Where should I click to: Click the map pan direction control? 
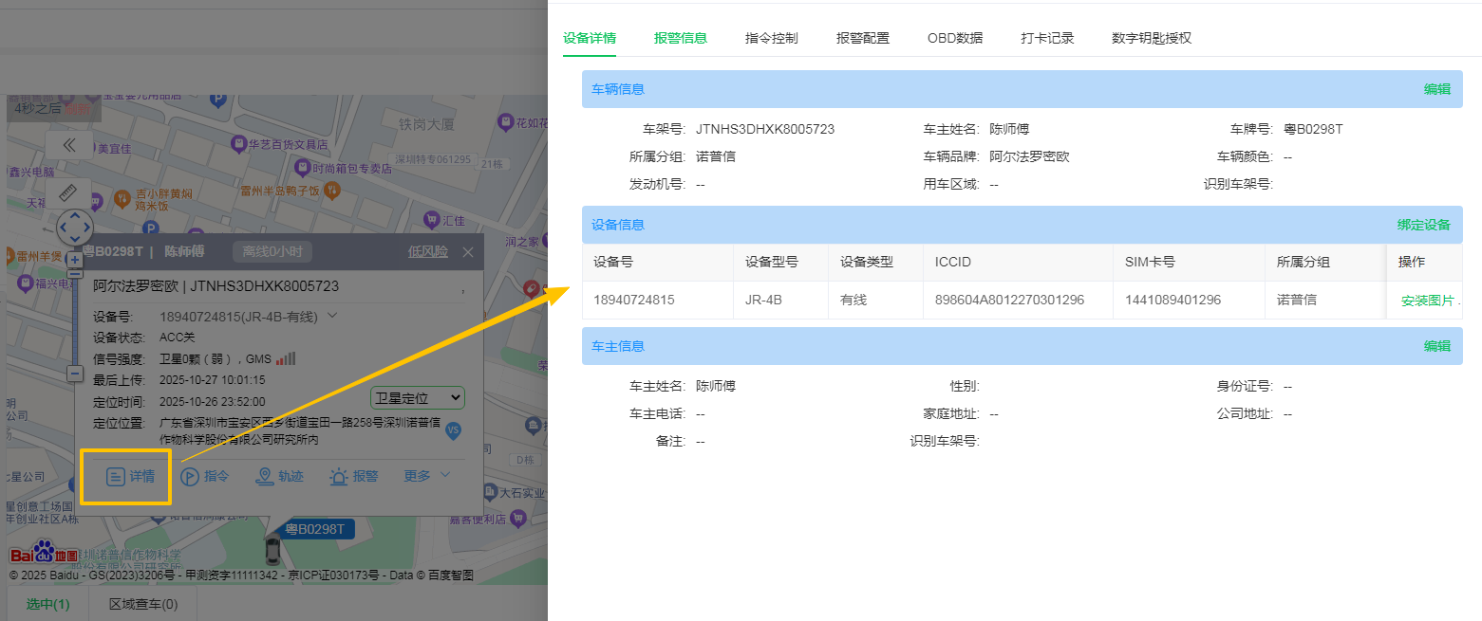(75, 228)
